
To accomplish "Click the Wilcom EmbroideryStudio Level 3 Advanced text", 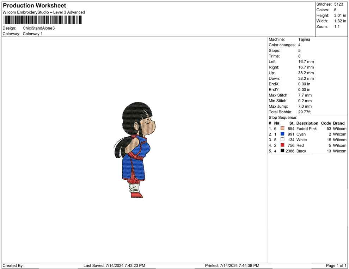I will pos(44,12).
